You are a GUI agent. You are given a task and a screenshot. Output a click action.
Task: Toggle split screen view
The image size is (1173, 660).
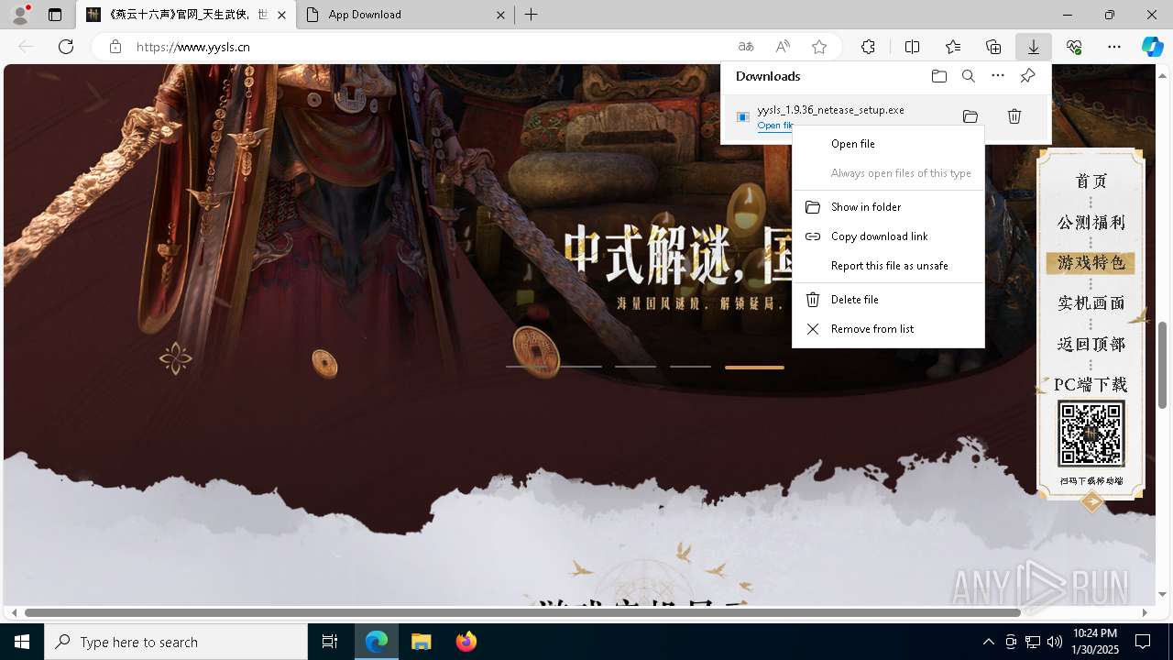(913, 47)
